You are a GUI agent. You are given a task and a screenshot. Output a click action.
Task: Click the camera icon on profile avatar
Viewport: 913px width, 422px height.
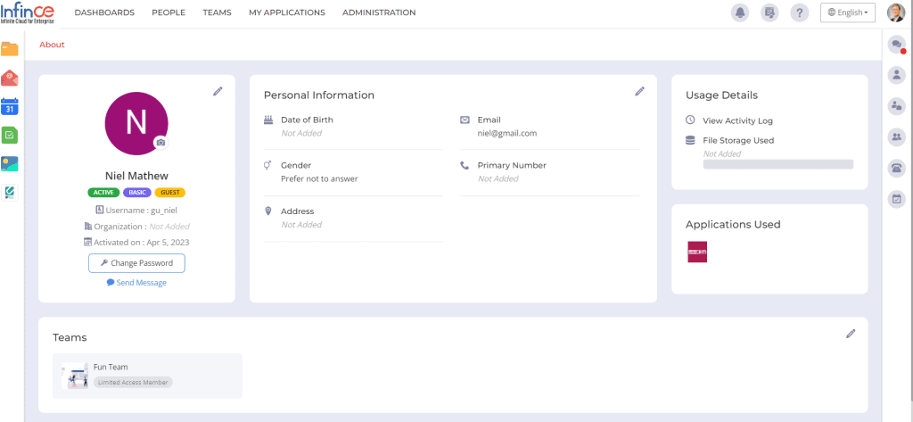point(160,142)
